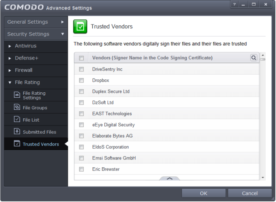Check the EldoS Corporation checkbox
276x202 pixels.
pos(81,147)
